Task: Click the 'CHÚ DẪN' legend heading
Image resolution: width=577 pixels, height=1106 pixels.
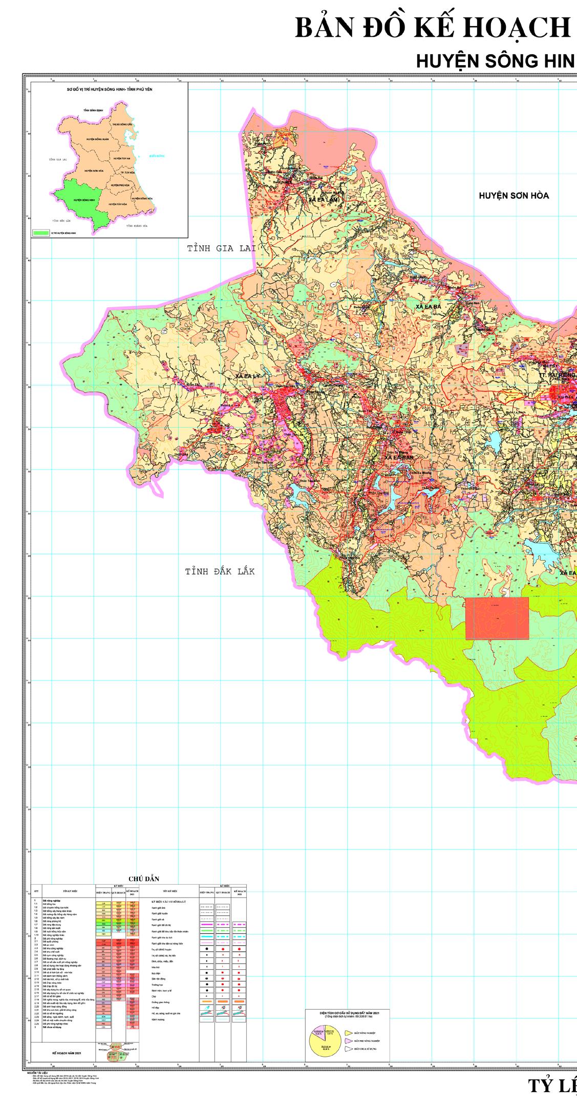Action: [x=144, y=879]
